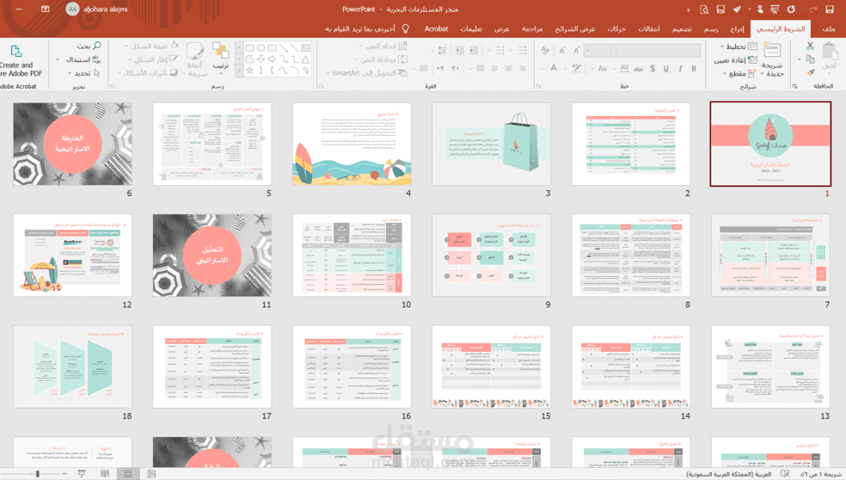
Task: Open the Insert (إدراج) ribbon tab
Action: pyautogui.click(x=737, y=28)
